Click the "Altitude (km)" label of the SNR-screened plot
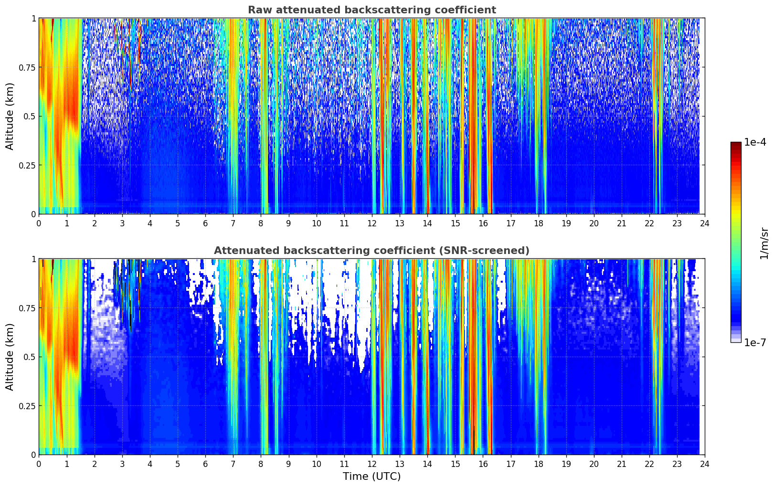The image size is (774, 487). coord(10,357)
